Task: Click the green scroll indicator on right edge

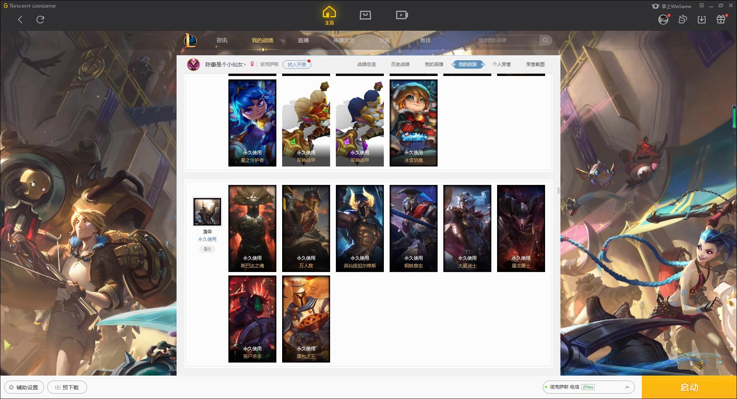Action: [x=734, y=117]
